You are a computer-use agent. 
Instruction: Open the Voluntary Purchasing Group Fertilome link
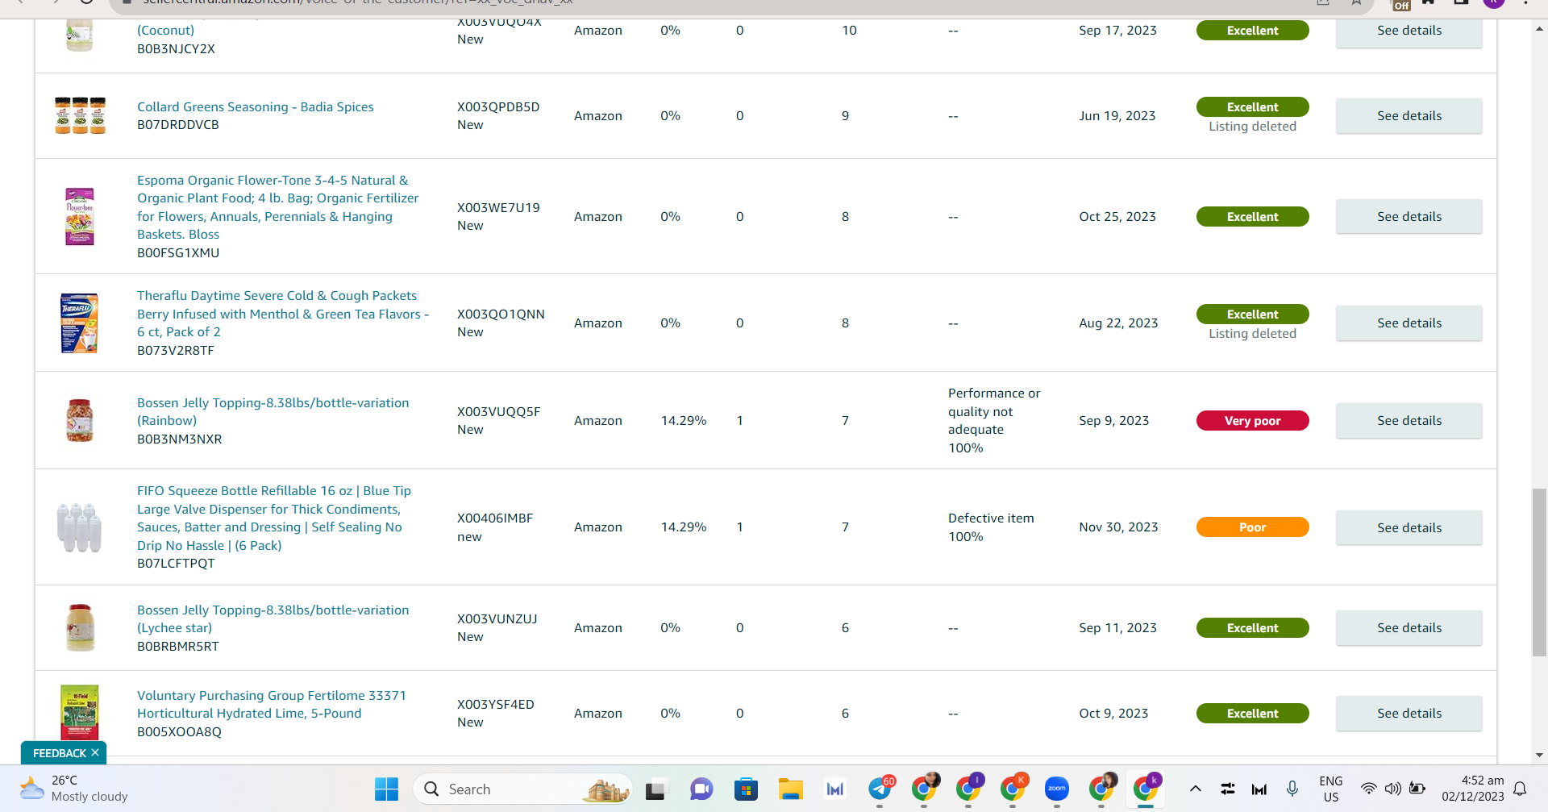(272, 704)
